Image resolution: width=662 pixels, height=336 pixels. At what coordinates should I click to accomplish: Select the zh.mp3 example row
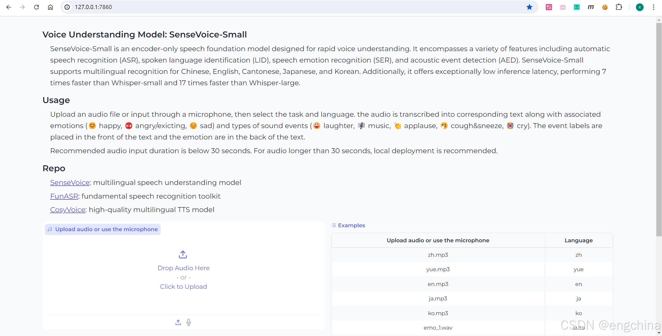[472, 255]
